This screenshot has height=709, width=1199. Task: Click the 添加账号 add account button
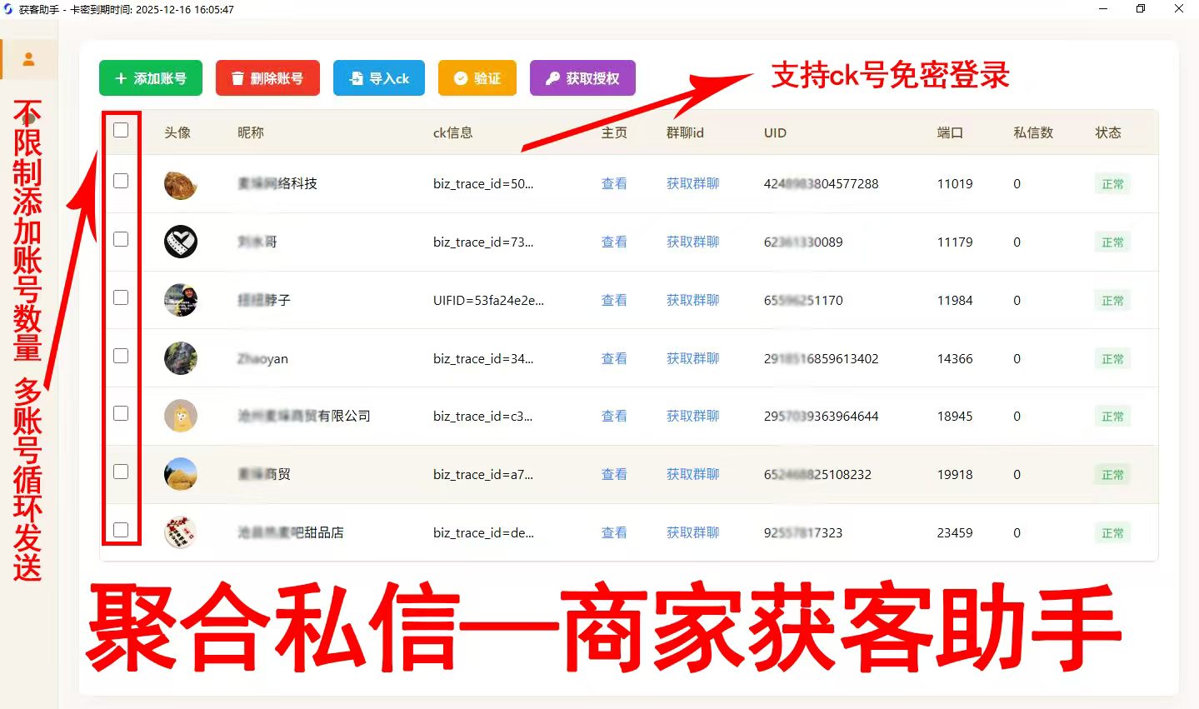tap(151, 78)
